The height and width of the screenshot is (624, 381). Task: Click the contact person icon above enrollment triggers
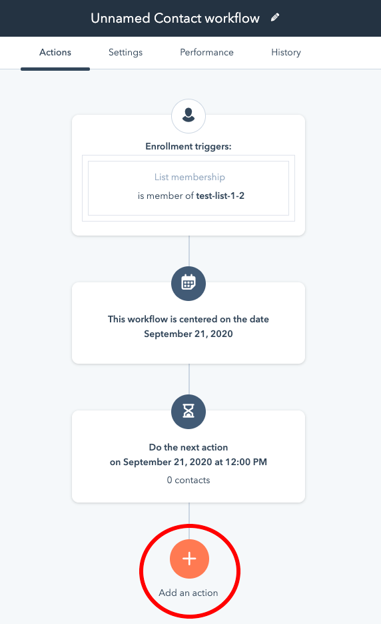coord(189,116)
